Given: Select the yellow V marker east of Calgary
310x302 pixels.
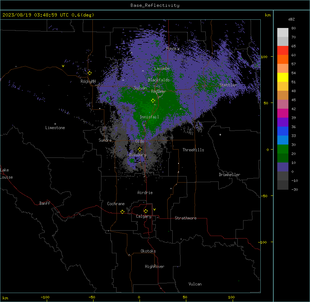Looking at the screenshot, I should point(154,209).
